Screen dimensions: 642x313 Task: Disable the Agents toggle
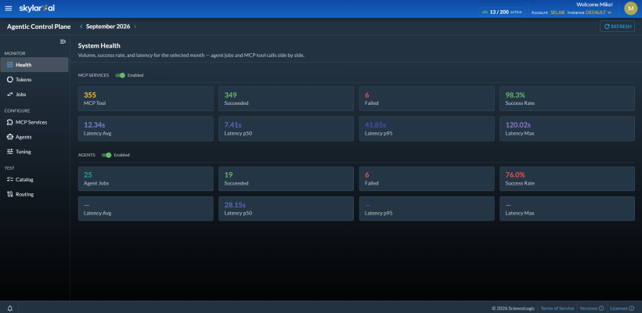click(106, 155)
